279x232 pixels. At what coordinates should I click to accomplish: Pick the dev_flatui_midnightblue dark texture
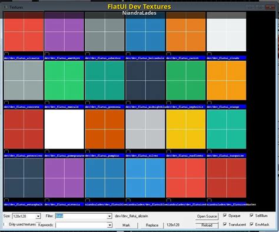pos(145,80)
